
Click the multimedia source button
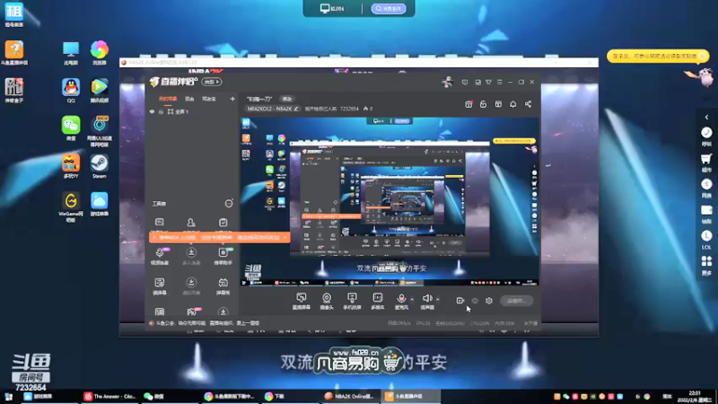click(x=377, y=302)
